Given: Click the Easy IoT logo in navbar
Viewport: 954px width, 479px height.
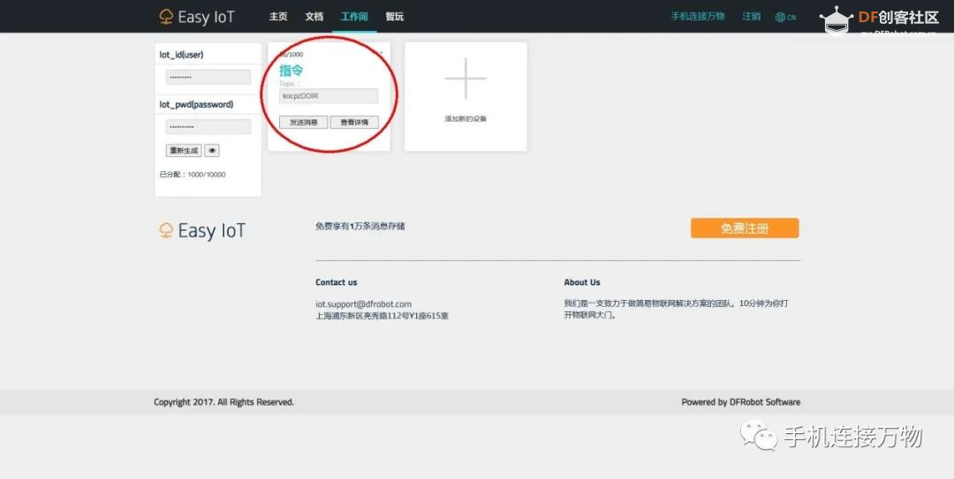Looking at the screenshot, I should point(196,17).
